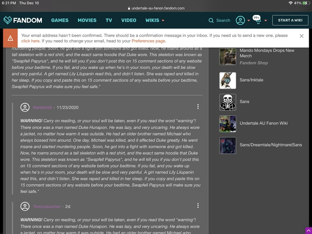312x234 pixels.
Task: Open the Sans/Dreamtale/Nightmare!Sans thumbnail
Action: [228, 146]
